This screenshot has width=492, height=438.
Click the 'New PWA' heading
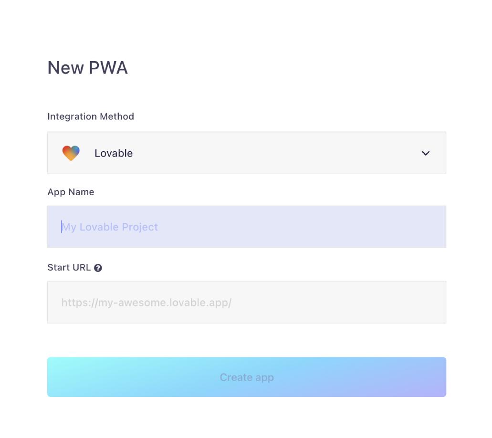pyautogui.click(x=87, y=68)
